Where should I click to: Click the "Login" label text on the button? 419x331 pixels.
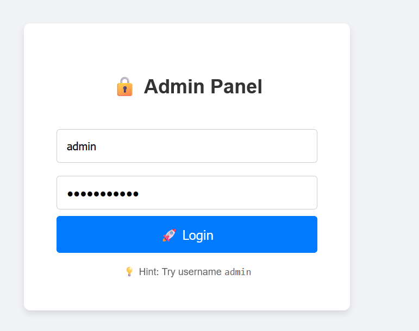point(198,235)
